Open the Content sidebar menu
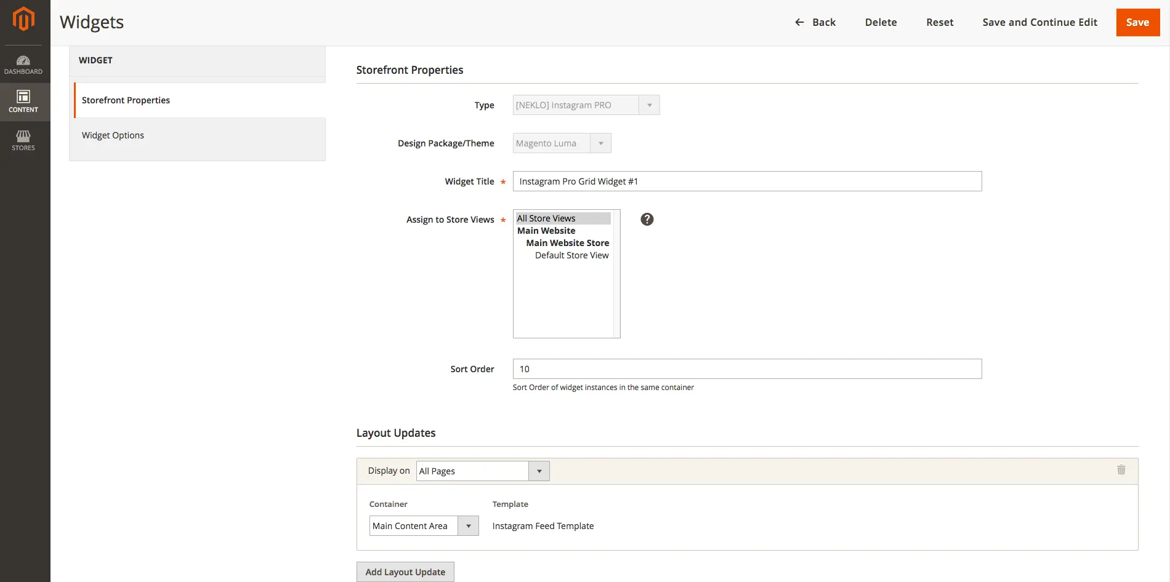This screenshot has width=1170, height=582. coord(23,102)
